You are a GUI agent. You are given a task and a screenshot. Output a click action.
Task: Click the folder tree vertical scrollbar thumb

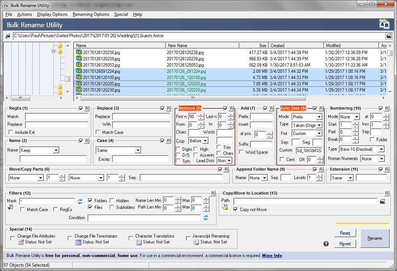(x=68, y=79)
